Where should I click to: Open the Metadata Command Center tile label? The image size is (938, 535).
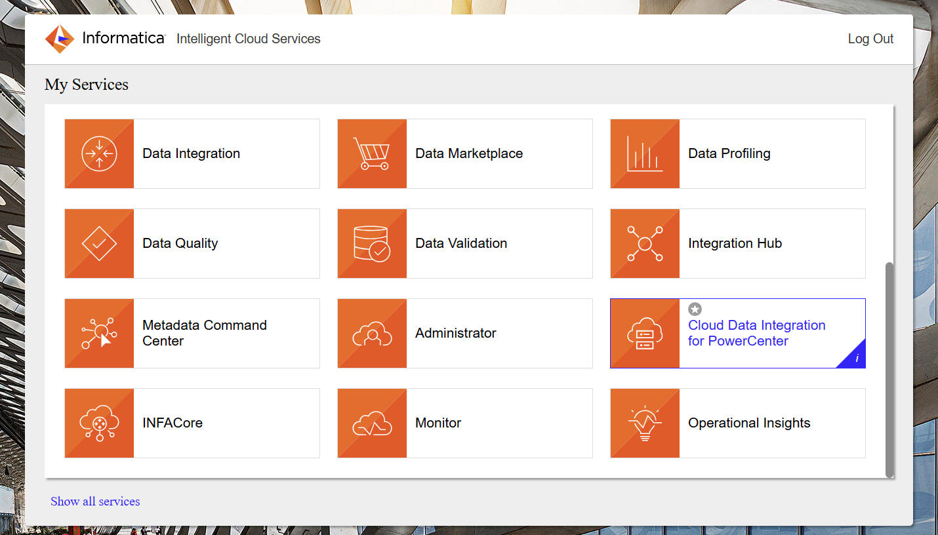pyautogui.click(x=205, y=333)
